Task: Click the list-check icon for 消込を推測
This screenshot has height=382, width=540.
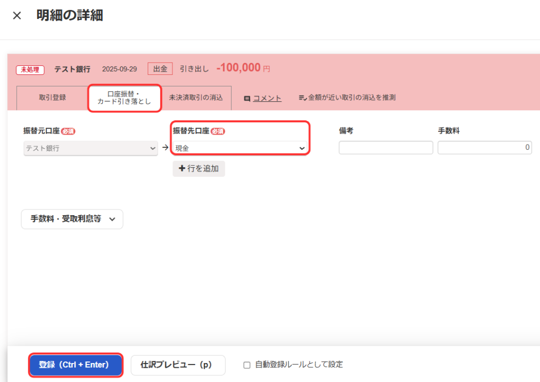Action: click(303, 98)
